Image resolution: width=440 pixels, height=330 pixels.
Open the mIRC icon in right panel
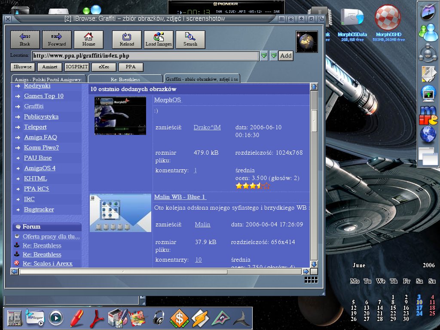pos(428,115)
